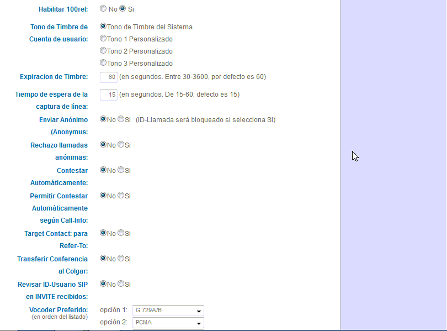Set Revisar ID-Usuario SIP to Si

coord(121,284)
